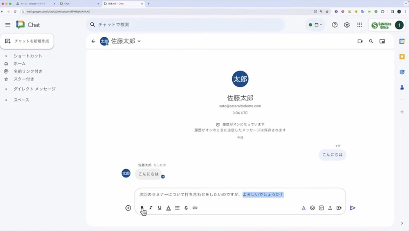
Task: Open chat in pop-up window
Action: [x=382, y=41]
